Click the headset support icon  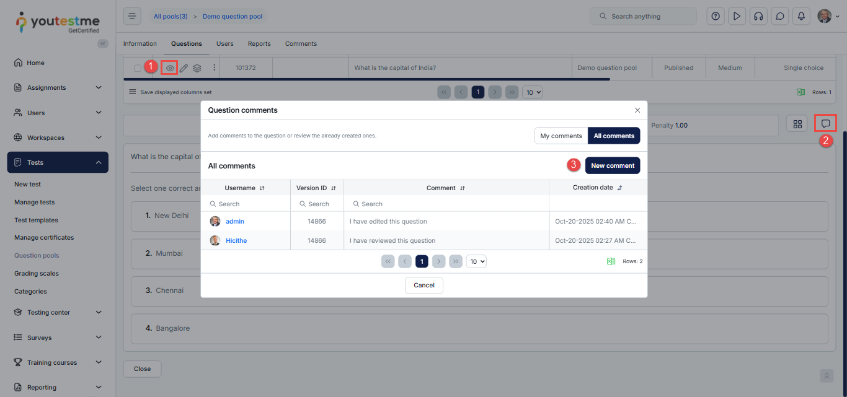click(758, 16)
